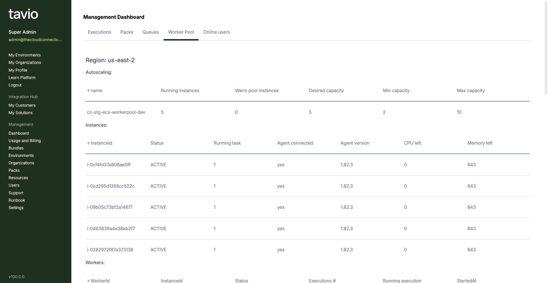Select cc-stg-ecs-workerpool-dev row name
548x283 pixels.
[116, 112]
